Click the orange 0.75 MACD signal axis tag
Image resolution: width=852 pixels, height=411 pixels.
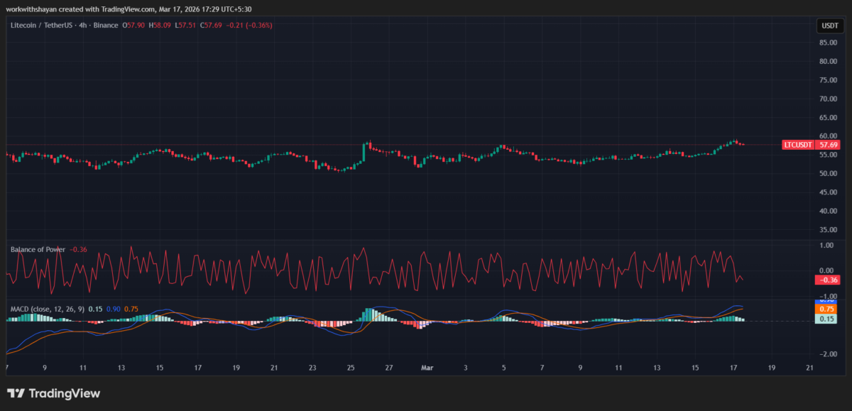[826, 309]
